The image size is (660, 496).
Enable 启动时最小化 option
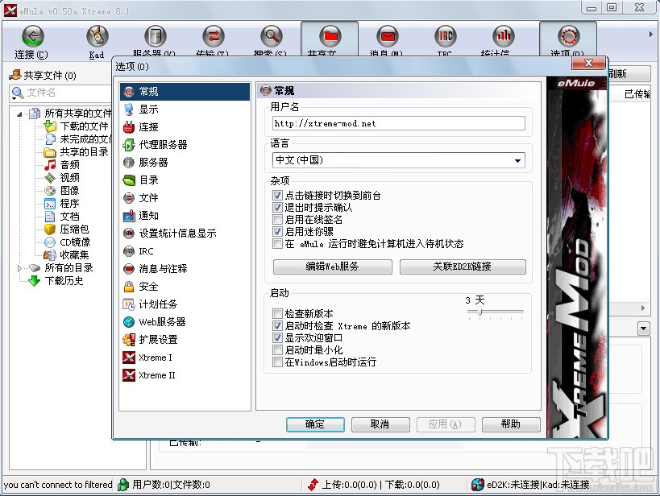click(x=278, y=349)
